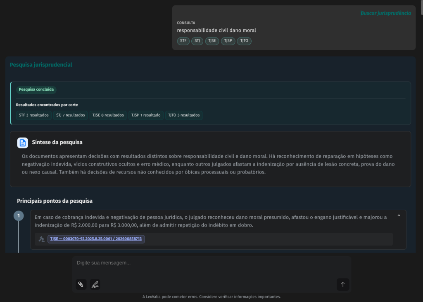Open TJTO 3 resultados chip

(x=184, y=115)
